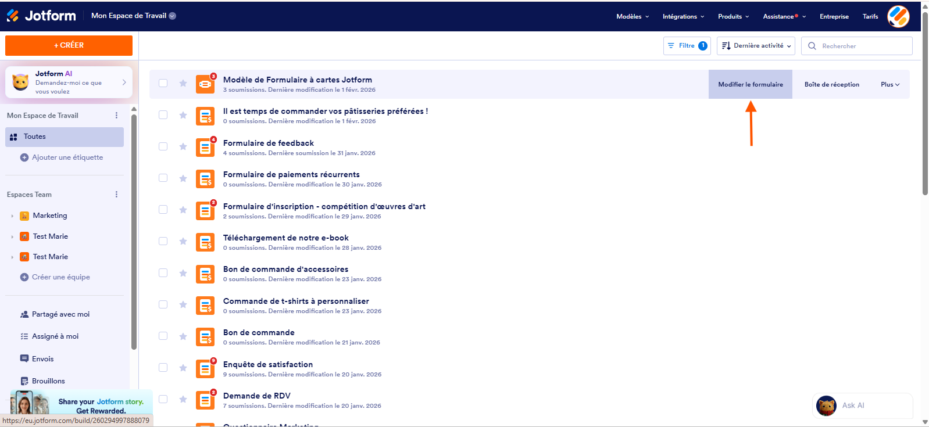Click the Filtre button
Image resolution: width=929 pixels, height=427 pixels.
point(687,46)
